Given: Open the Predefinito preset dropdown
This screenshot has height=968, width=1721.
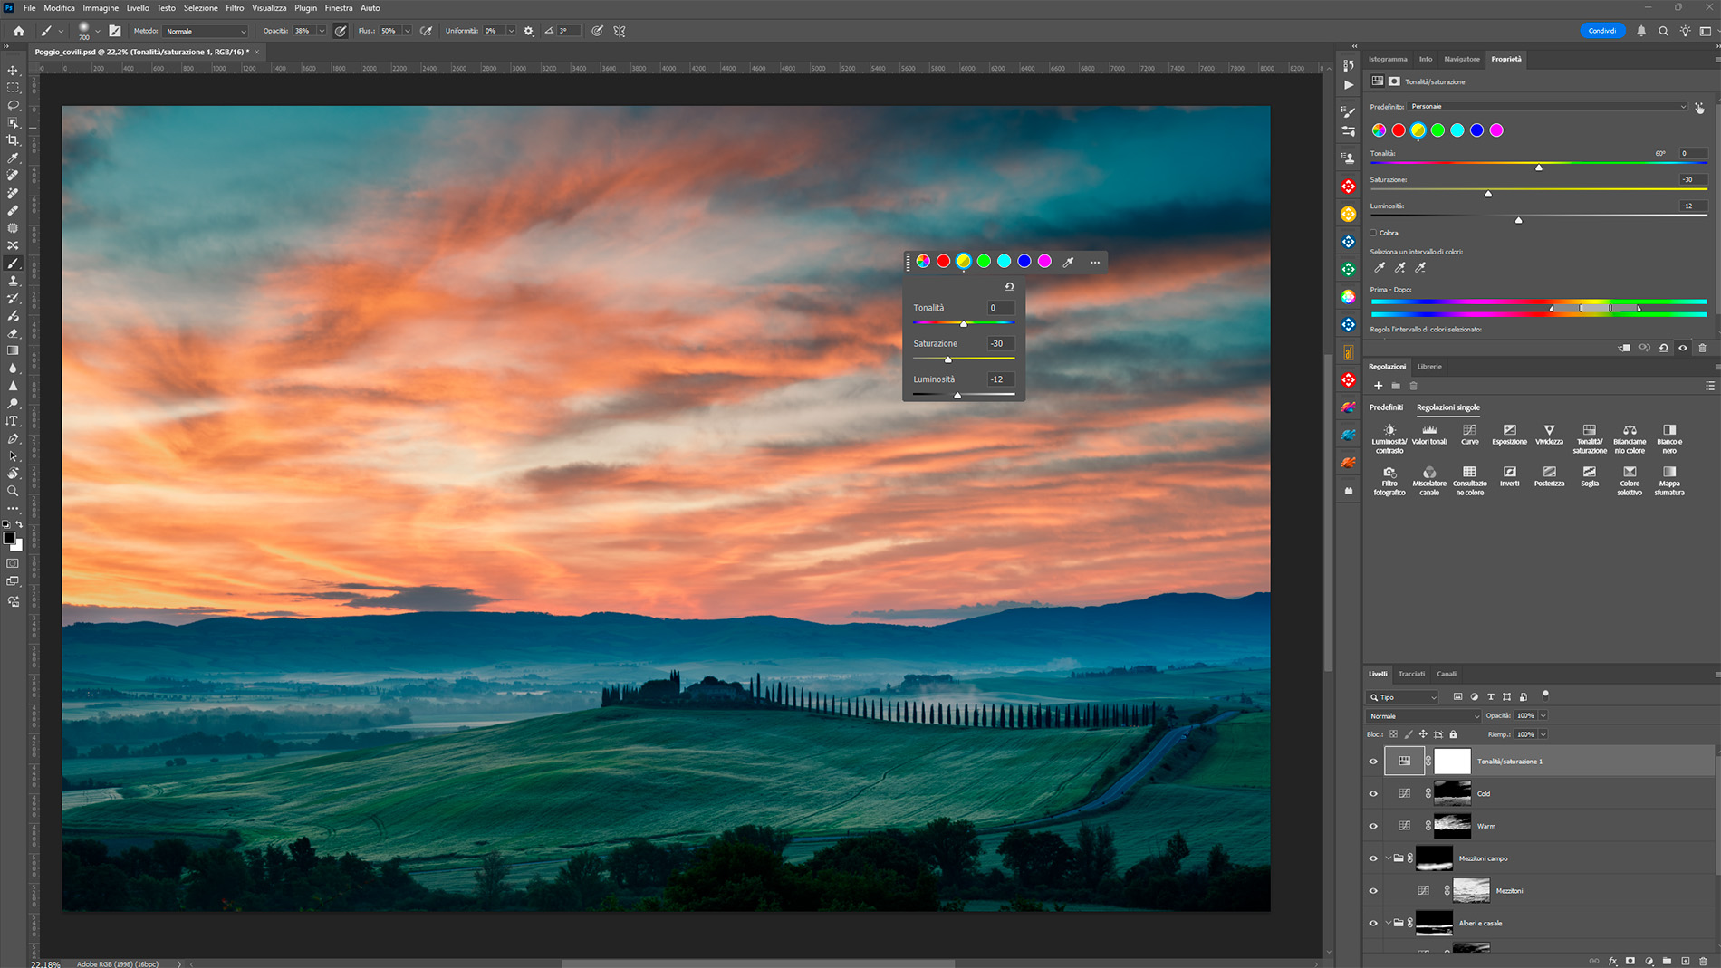Looking at the screenshot, I should click(1548, 106).
